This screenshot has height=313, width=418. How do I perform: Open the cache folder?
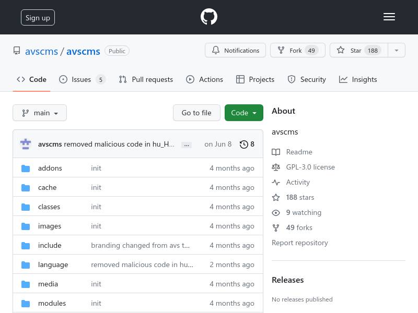point(47,188)
